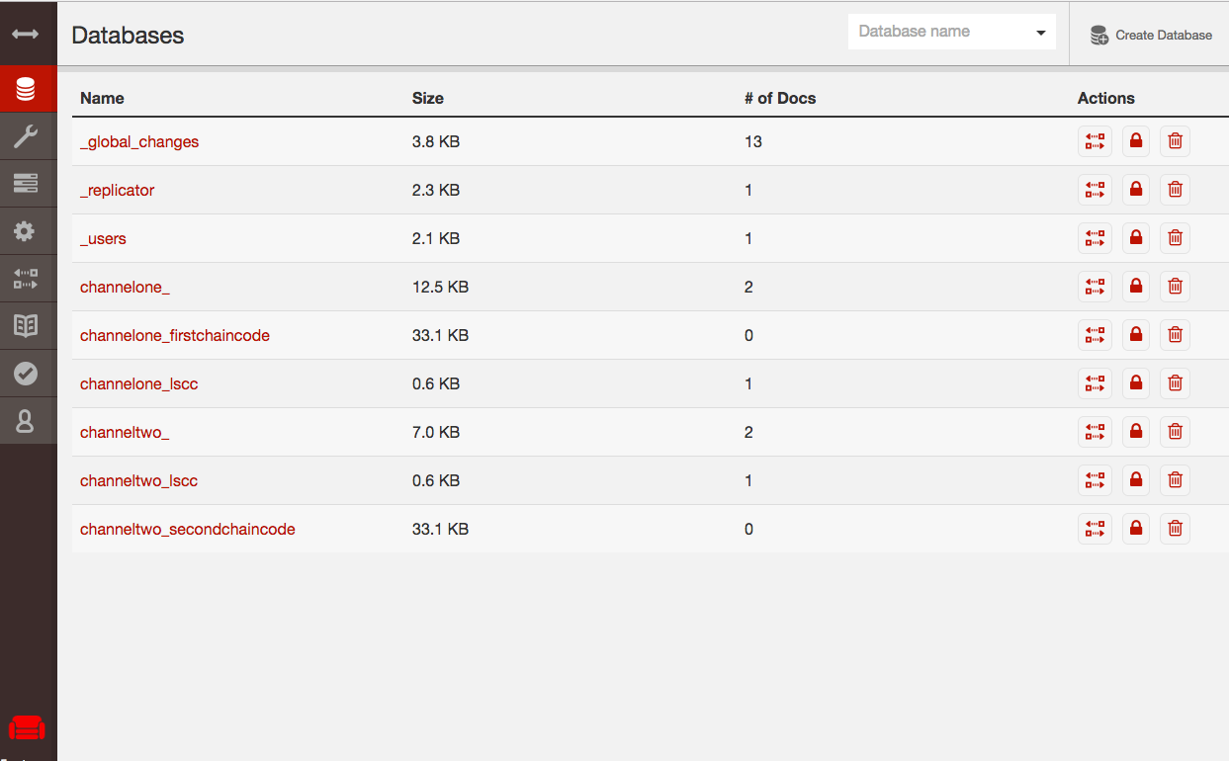Screen dimensions: 1229x761
Task: Click the Database name input field
Action: point(939,32)
